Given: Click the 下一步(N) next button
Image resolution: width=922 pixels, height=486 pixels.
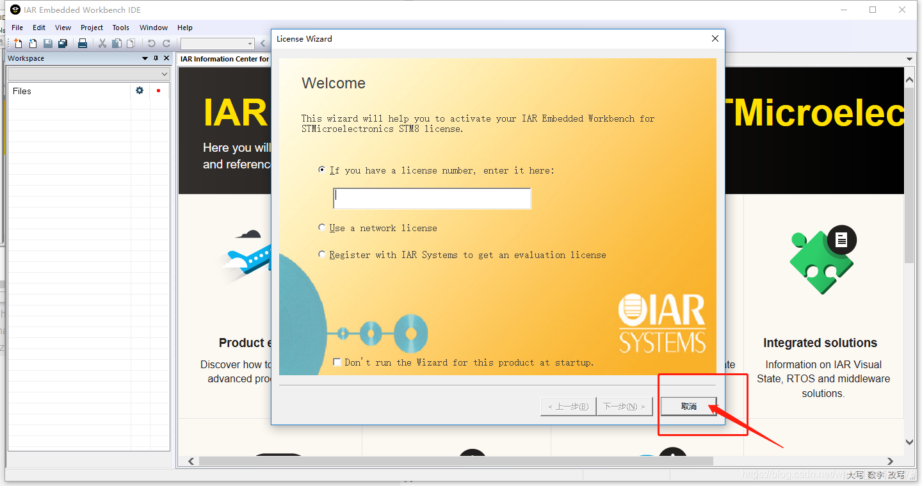Looking at the screenshot, I should [624, 407].
